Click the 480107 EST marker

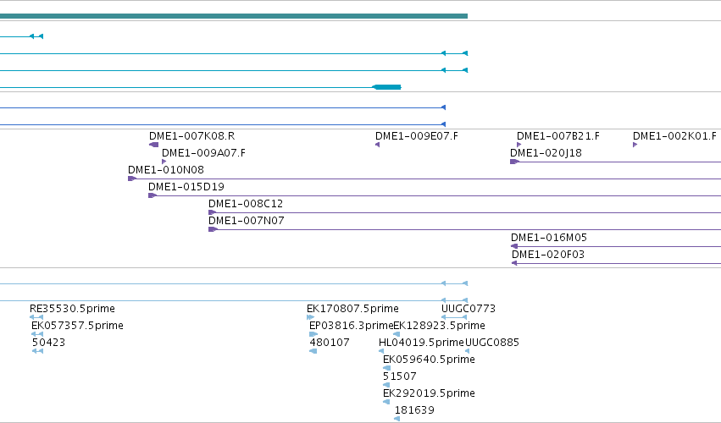point(313,351)
